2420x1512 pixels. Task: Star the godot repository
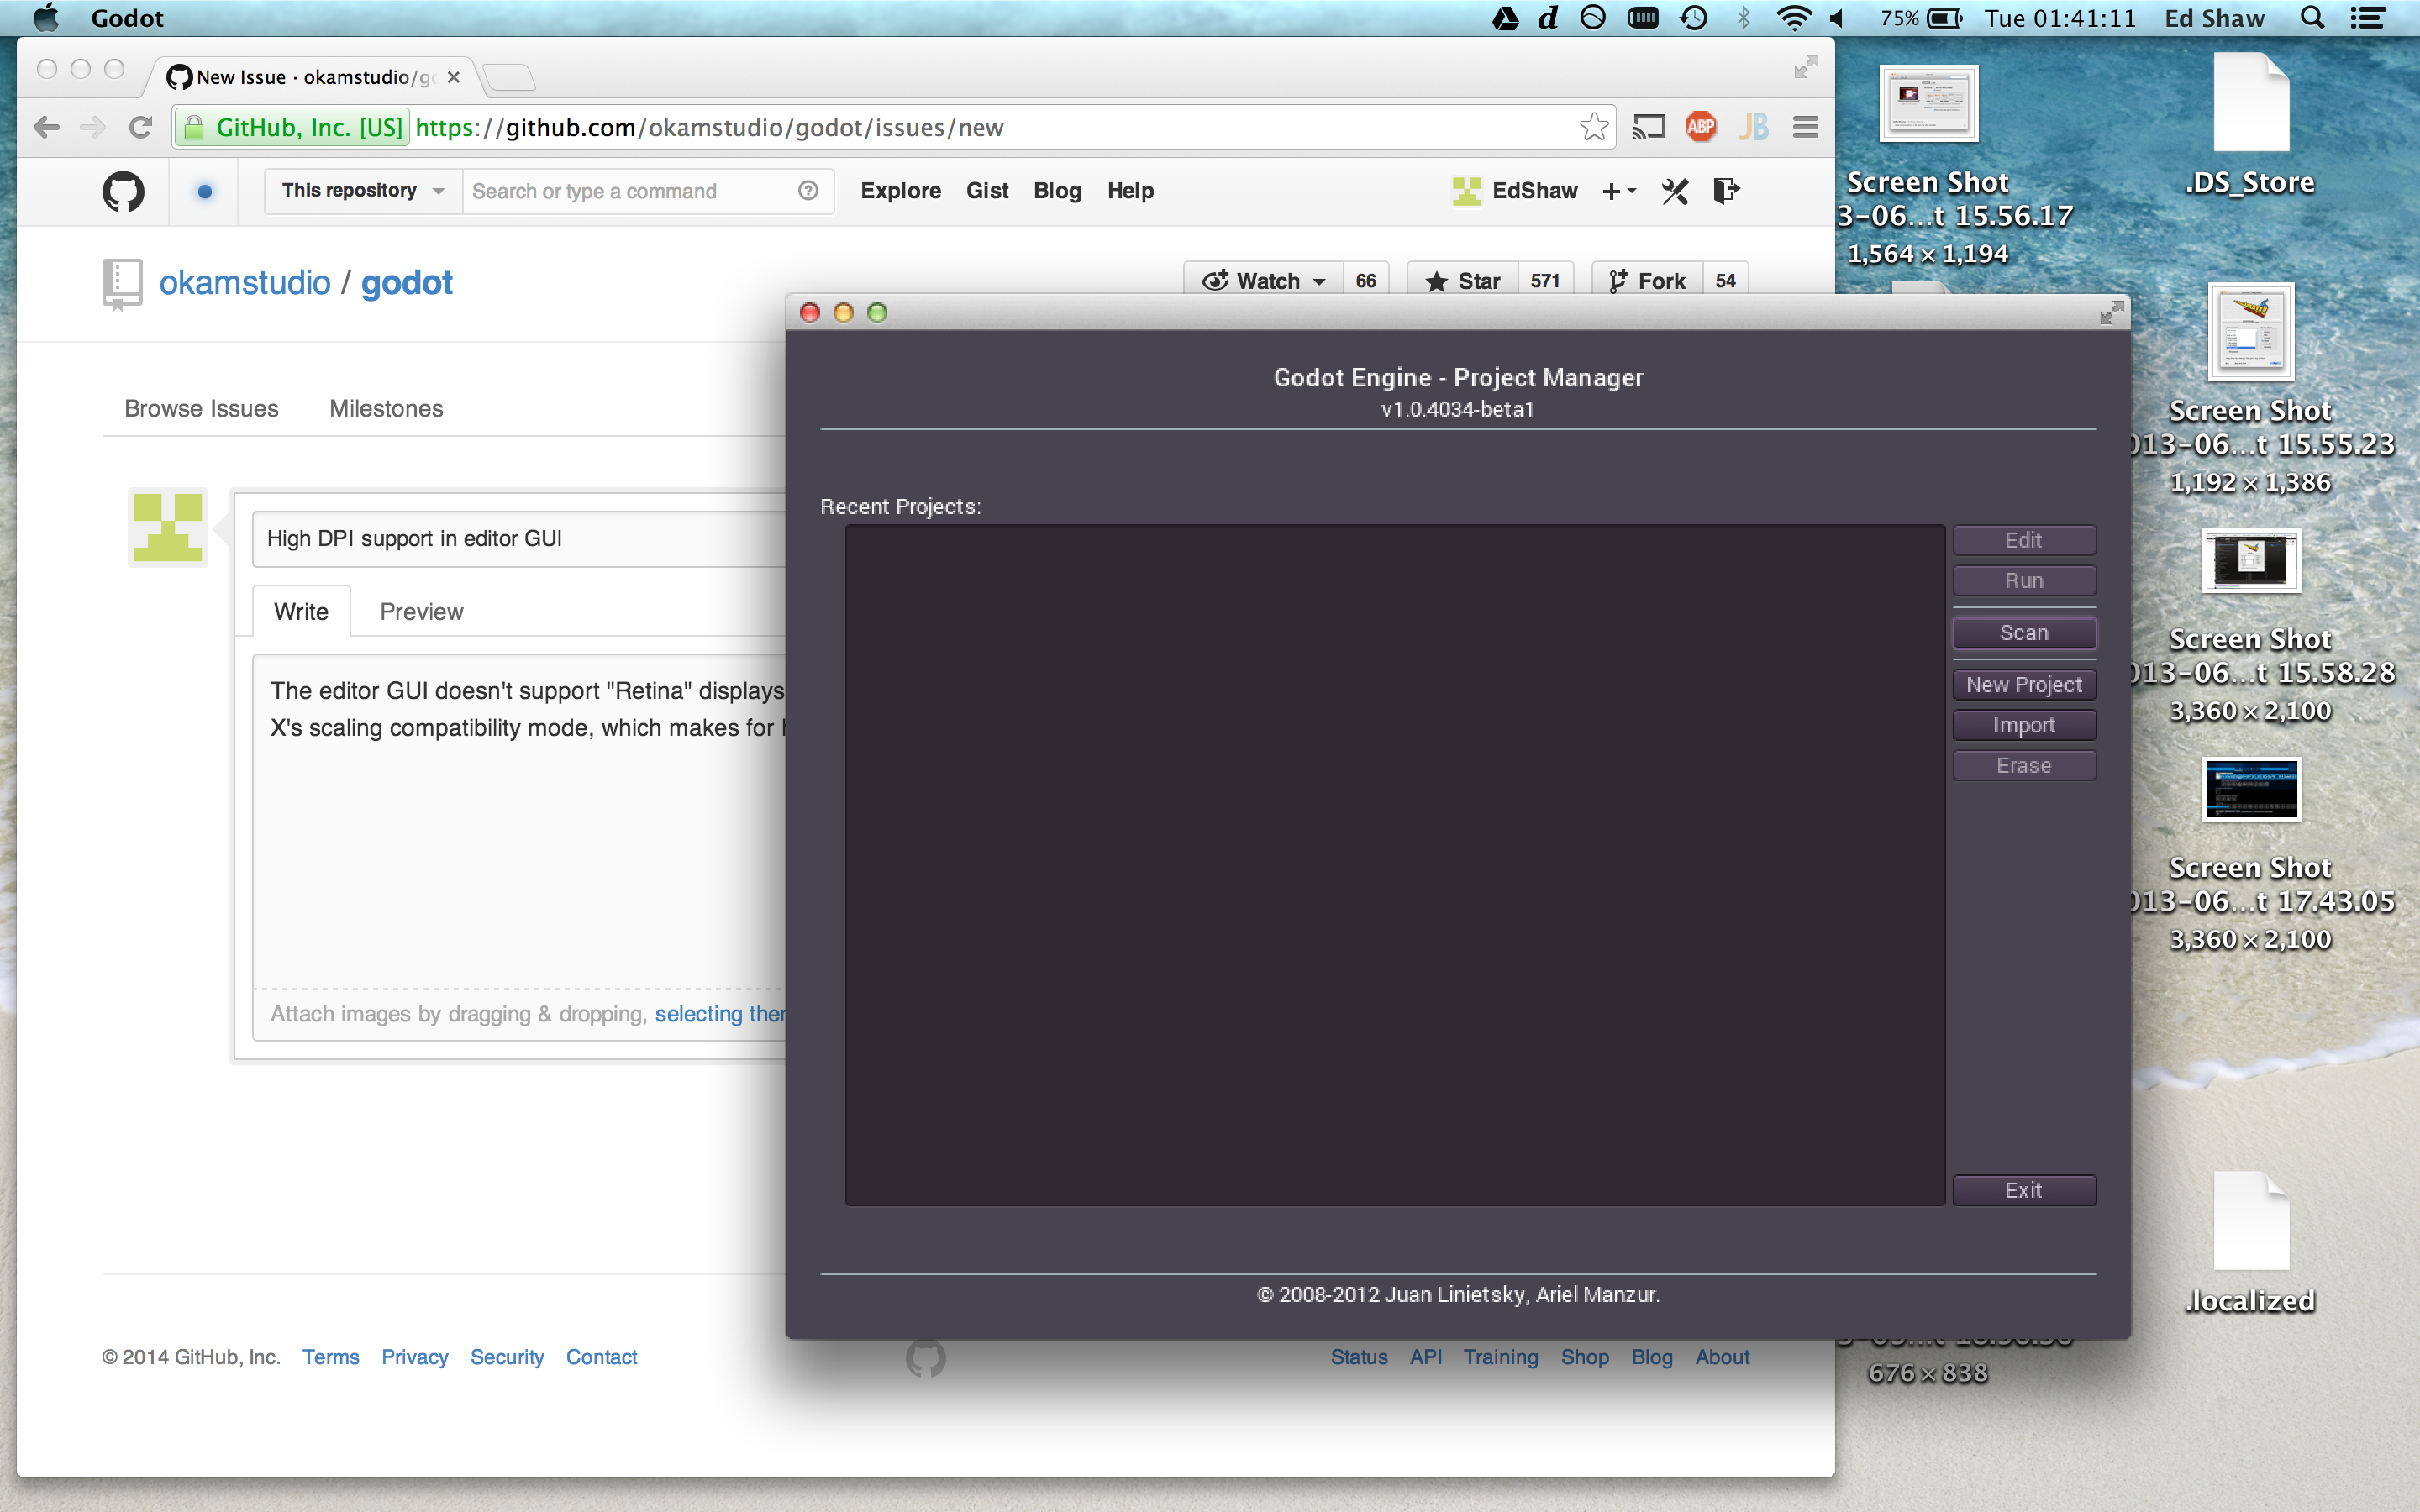click(x=1463, y=281)
